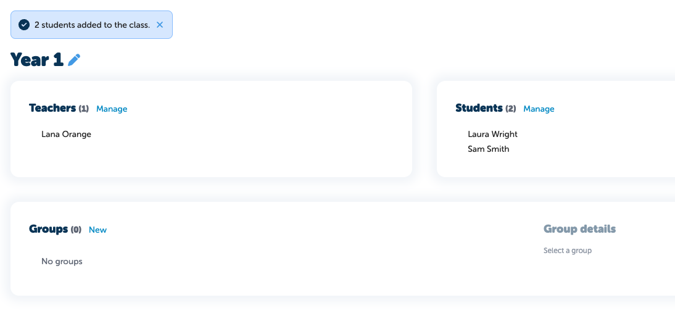Click the Groups count badge (0)
This screenshot has height=329, width=675.
click(x=76, y=230)
